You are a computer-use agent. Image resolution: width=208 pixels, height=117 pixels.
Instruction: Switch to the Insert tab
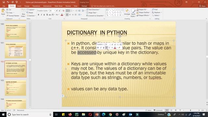tap(19, 6)
